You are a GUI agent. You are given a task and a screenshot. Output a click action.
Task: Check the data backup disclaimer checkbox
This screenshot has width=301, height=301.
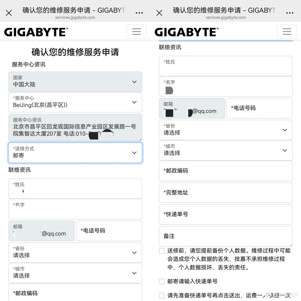(x=162, y=251)
